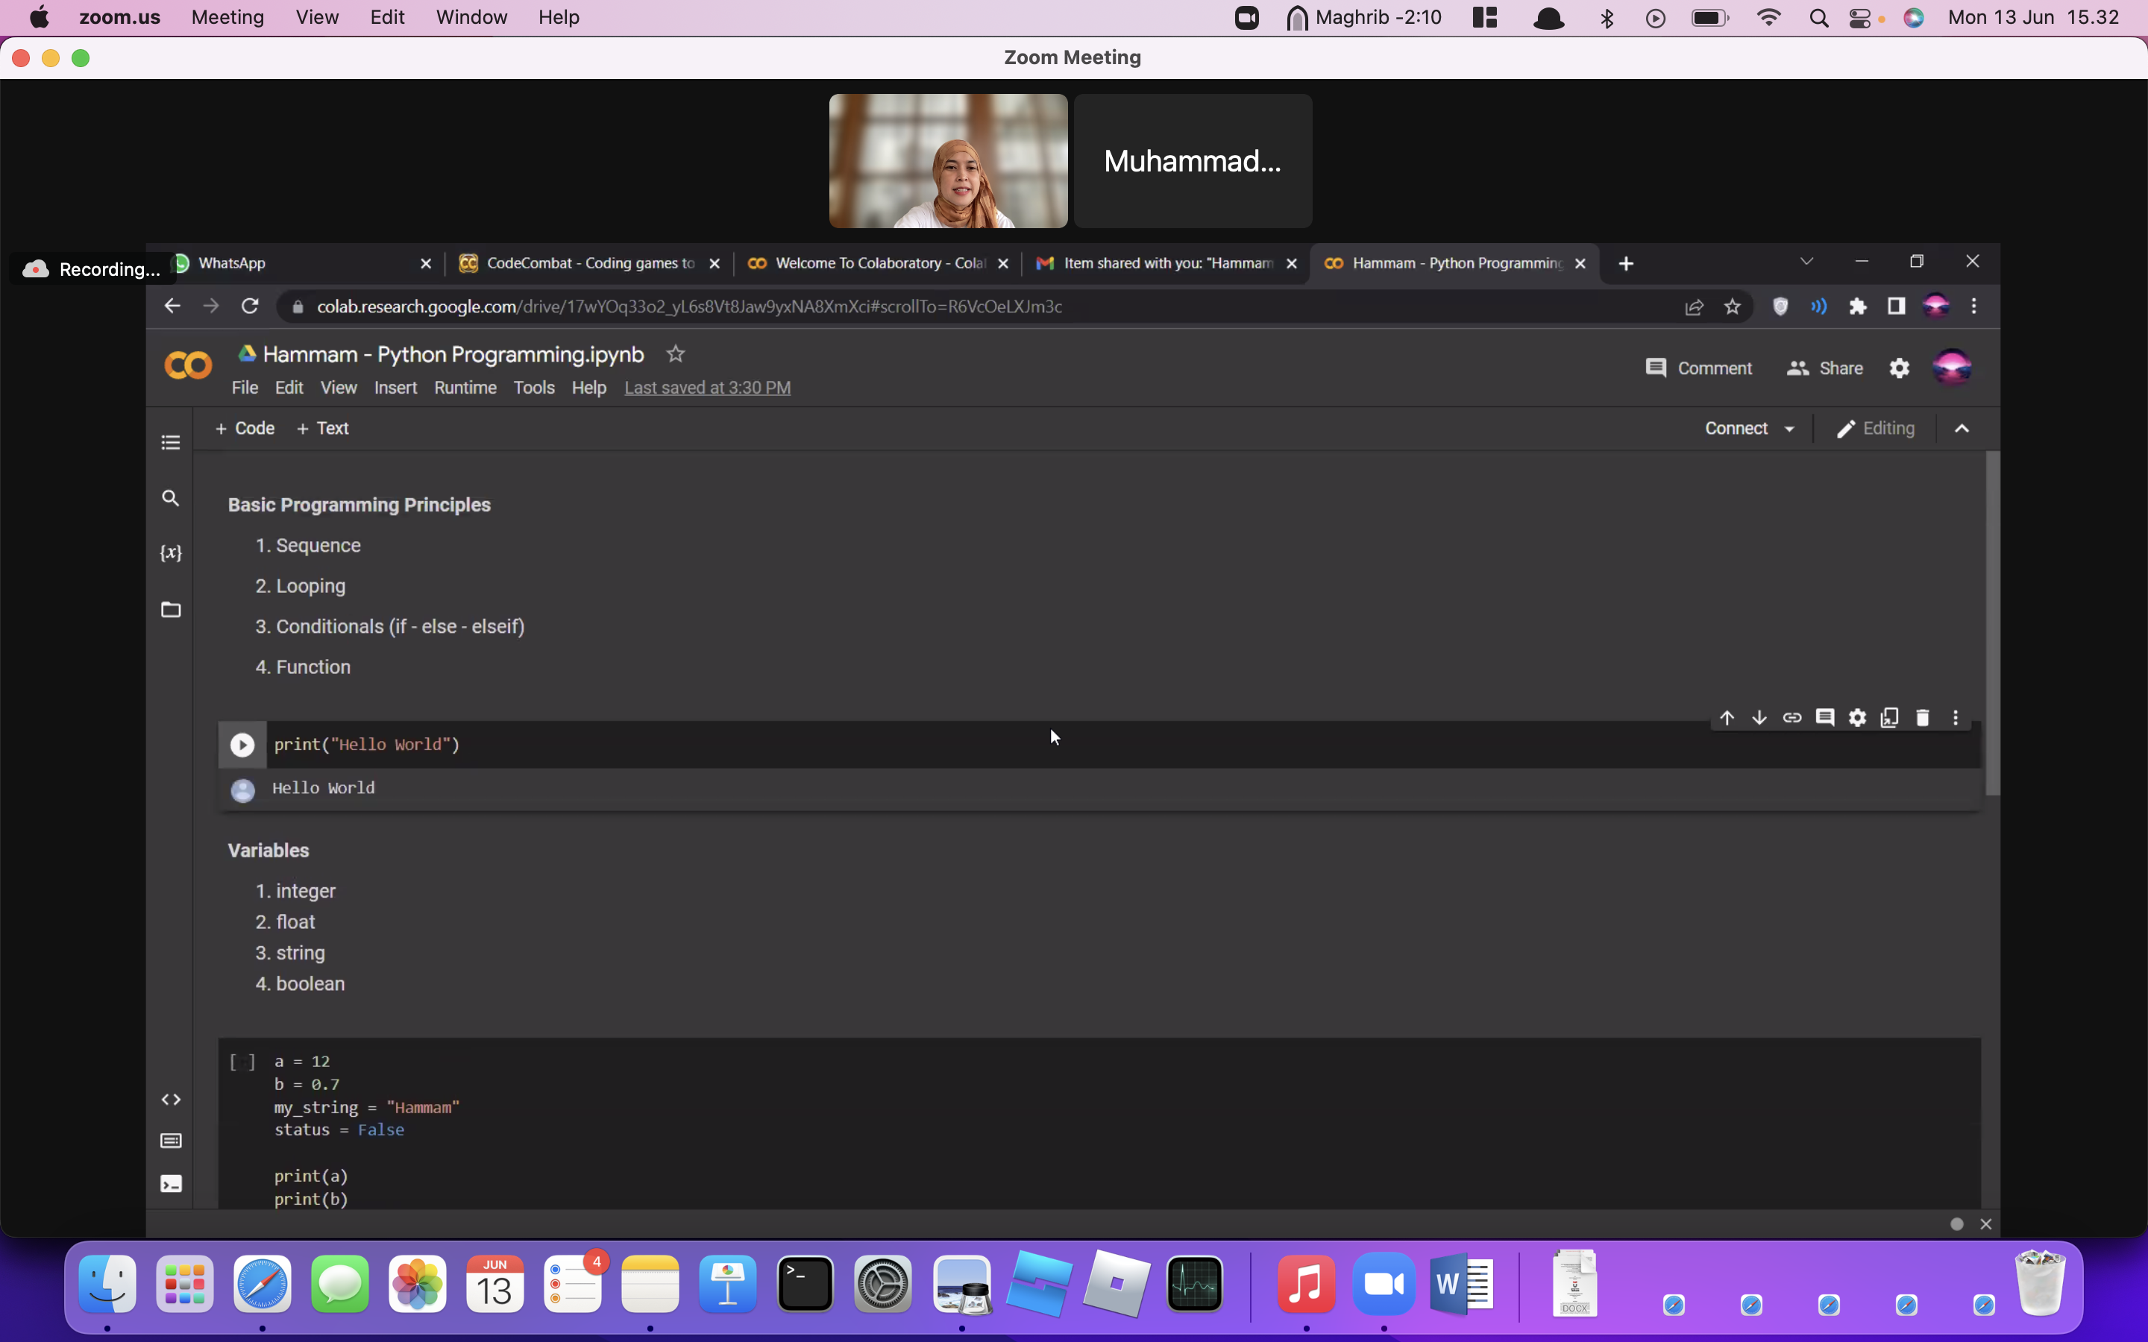Open Colab settings gear in header
Image resolution: width=2148 pixels, height=1342 pixels.
1900,368
